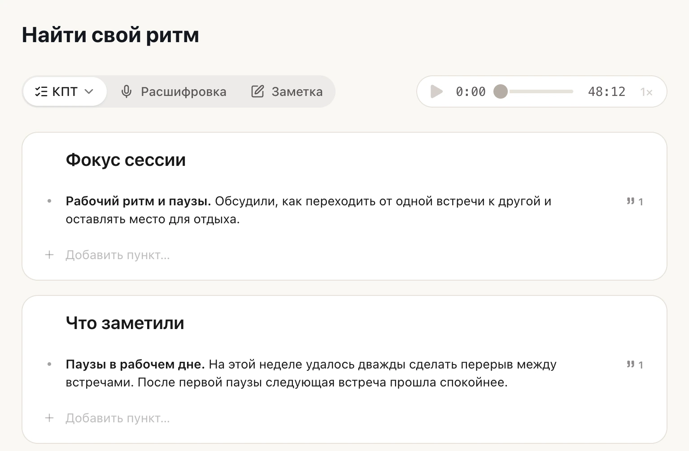Add a point under Фокус сессии
This screenshot has width=689, height=451.
118,255
